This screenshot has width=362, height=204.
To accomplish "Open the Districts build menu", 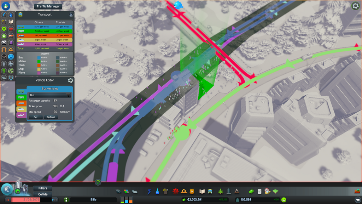I will click(135, 191).
